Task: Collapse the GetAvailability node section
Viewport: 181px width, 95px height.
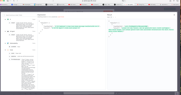Action: point(5,43)
